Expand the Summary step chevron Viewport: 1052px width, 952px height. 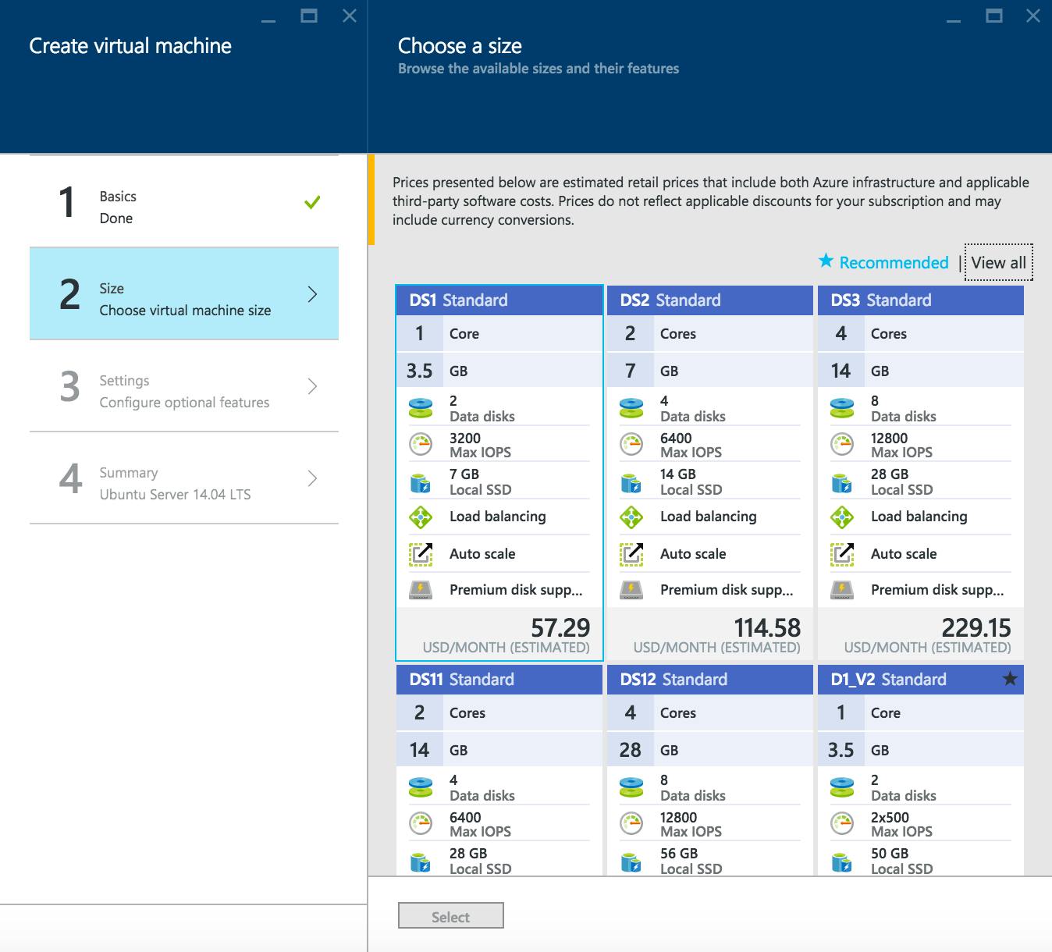tap(312, 478)
